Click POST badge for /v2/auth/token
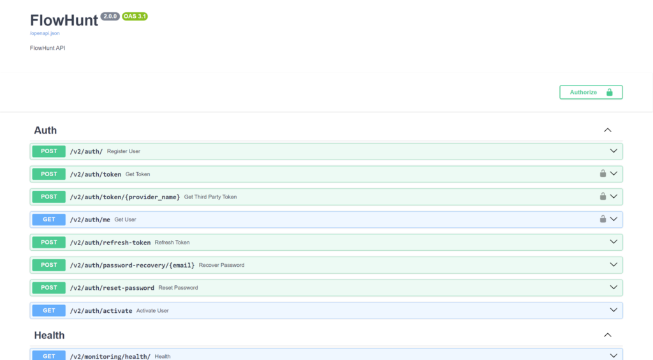653x360 pixels. point(48,174)
